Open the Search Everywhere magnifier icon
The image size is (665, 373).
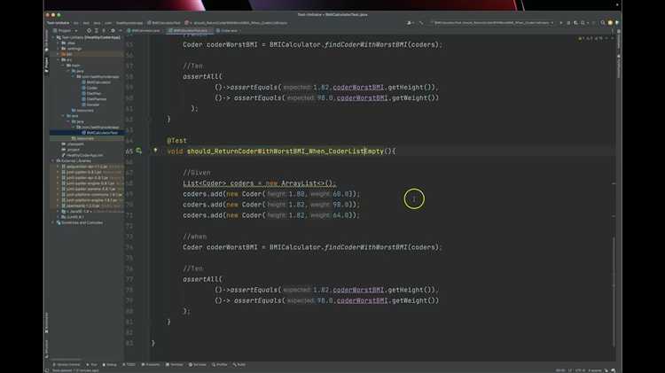point(603,22)
